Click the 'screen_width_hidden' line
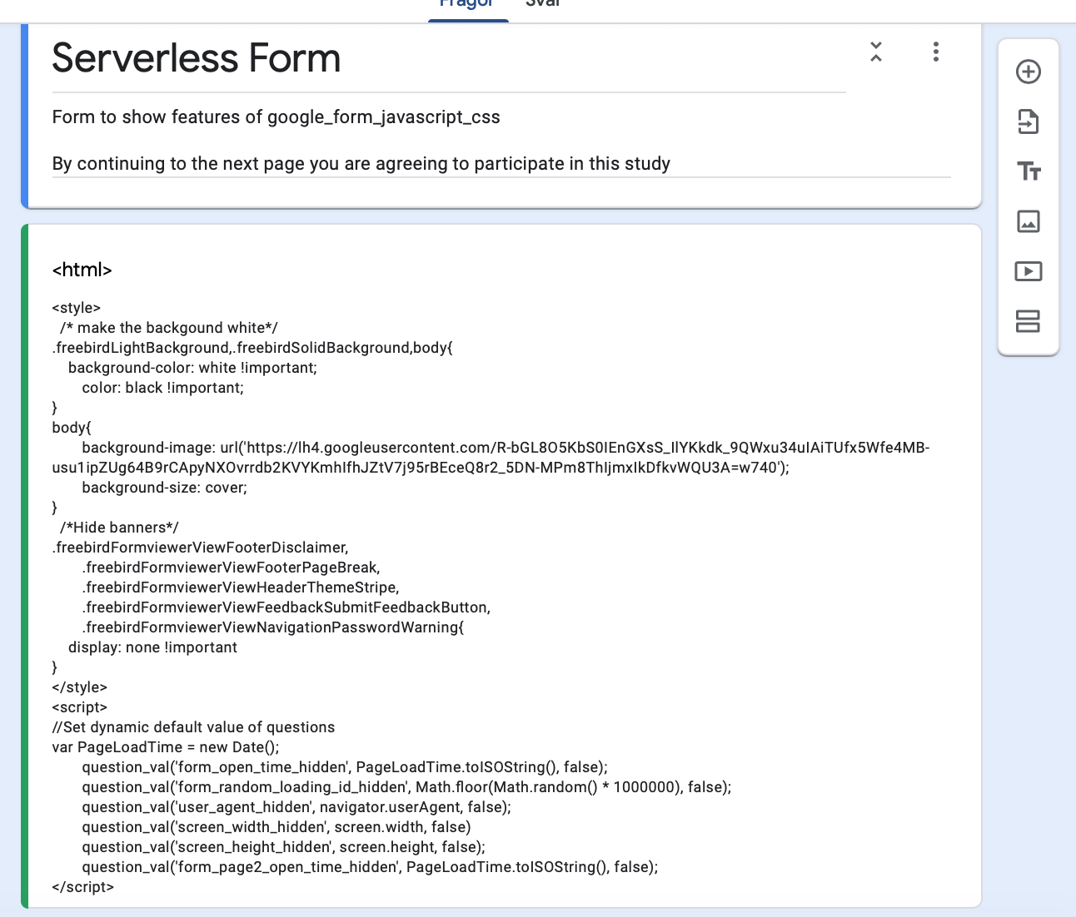Viewport: 1076px width, 917px height. click(276, 827)
